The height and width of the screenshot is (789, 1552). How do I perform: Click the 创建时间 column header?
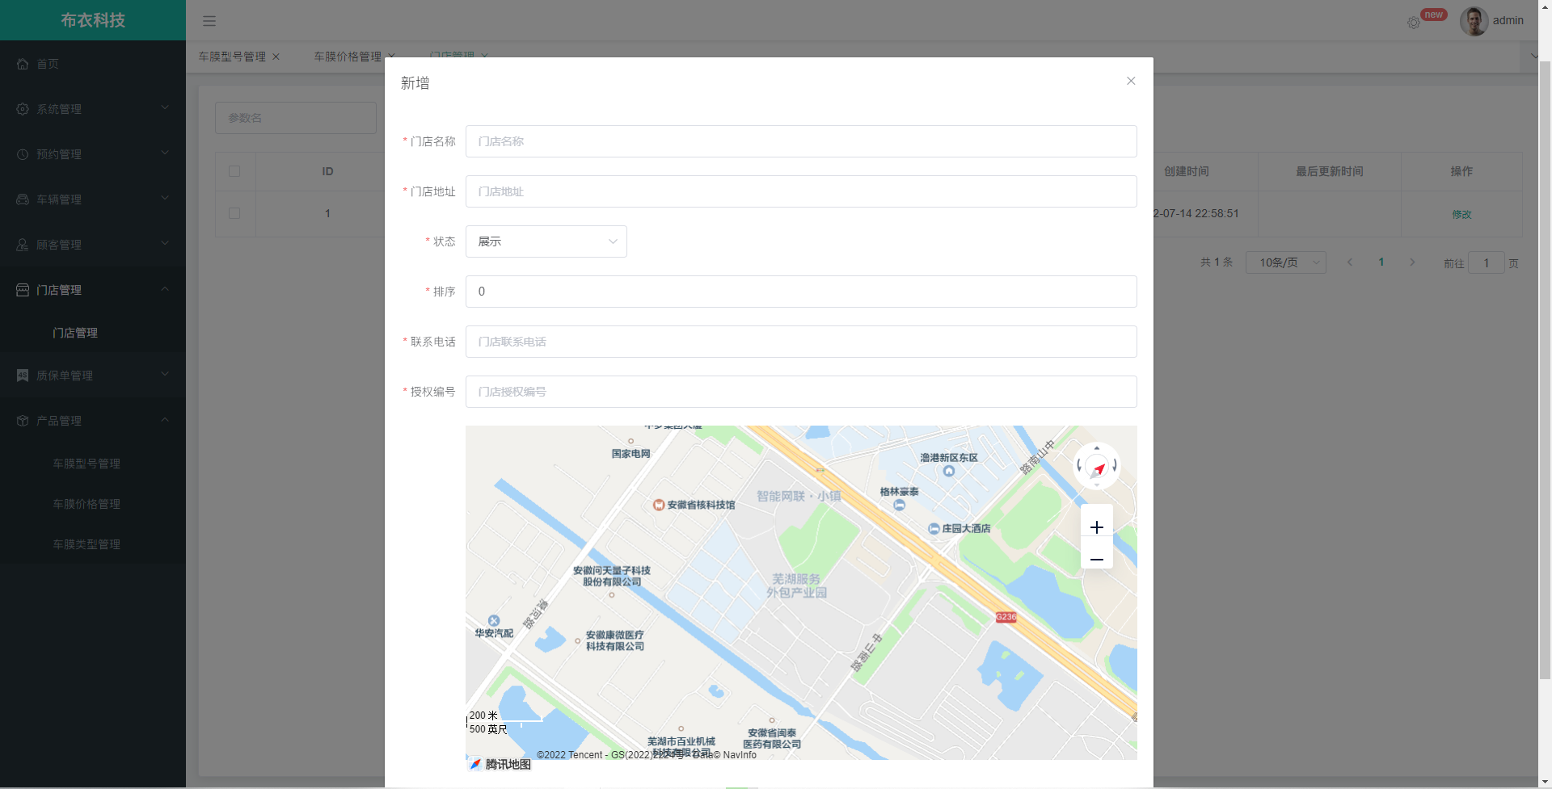[x=1187, y=171]
